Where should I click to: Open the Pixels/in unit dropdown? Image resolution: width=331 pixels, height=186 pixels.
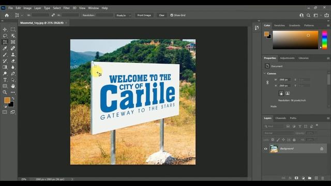124,16
